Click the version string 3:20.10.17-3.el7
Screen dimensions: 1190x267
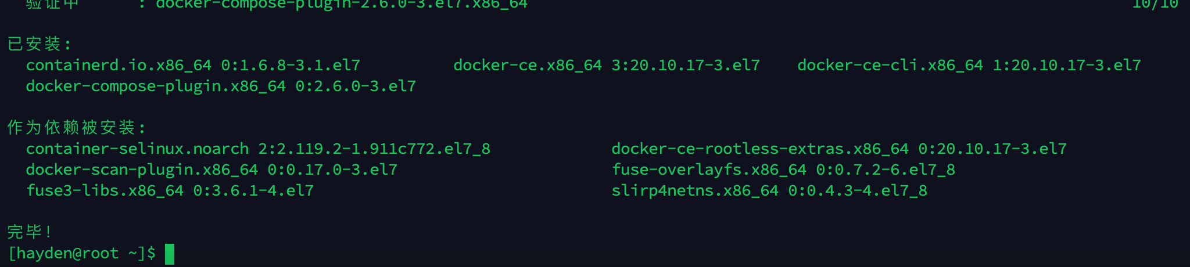click(686, 65)
